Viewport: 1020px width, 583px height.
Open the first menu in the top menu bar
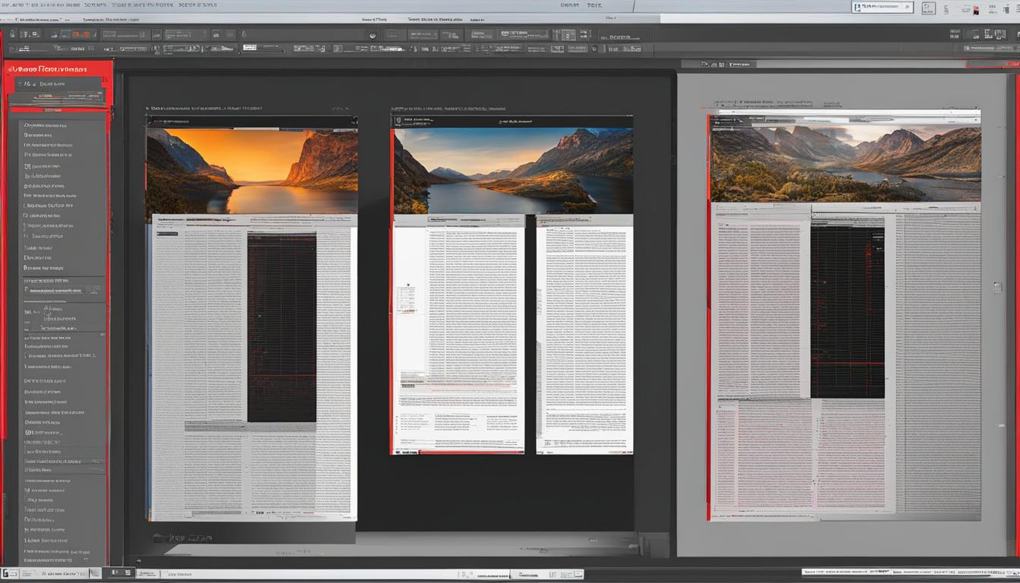click(14, 5)
